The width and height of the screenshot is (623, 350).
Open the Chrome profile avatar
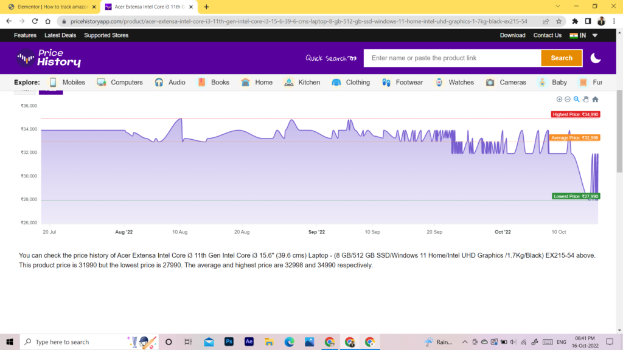pos(601,21)
